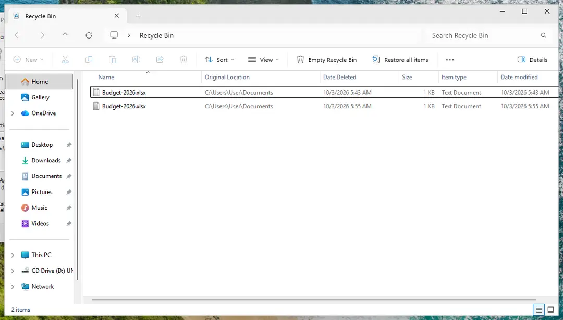Refresh the Recycle Bin view
The height and width of the screenshot is (320, 563).
pyautogui.click(x=89, y=35)
